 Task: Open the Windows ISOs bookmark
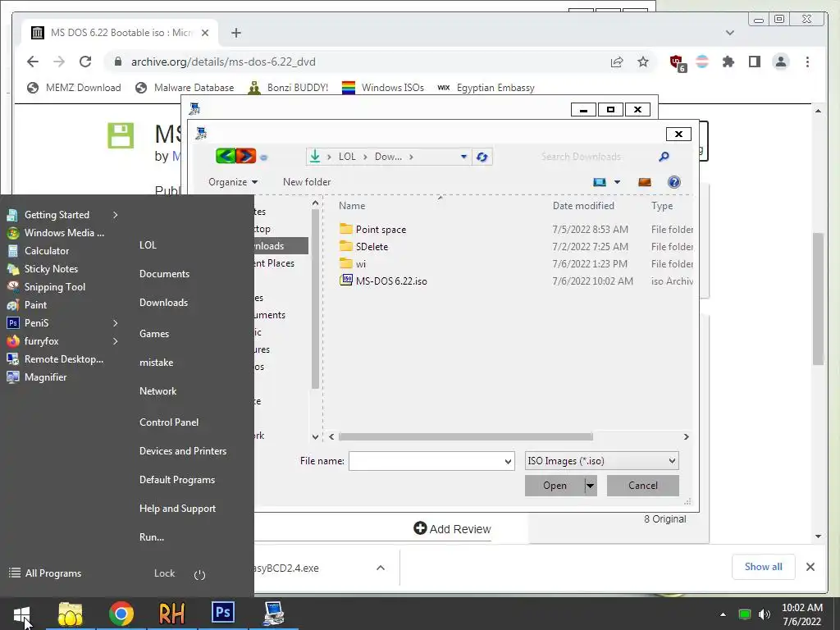383,87
